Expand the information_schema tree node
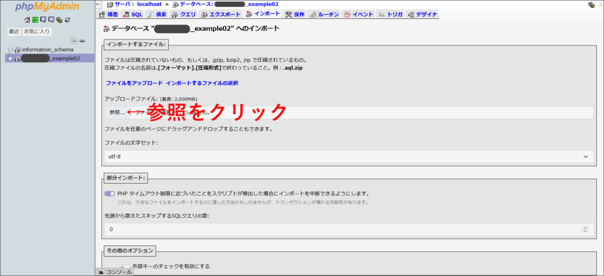The width and height of the screenshot is (604, 276). coord(11,49)
